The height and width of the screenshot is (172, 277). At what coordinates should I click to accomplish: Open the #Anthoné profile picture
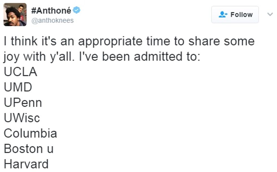[15, 14]
